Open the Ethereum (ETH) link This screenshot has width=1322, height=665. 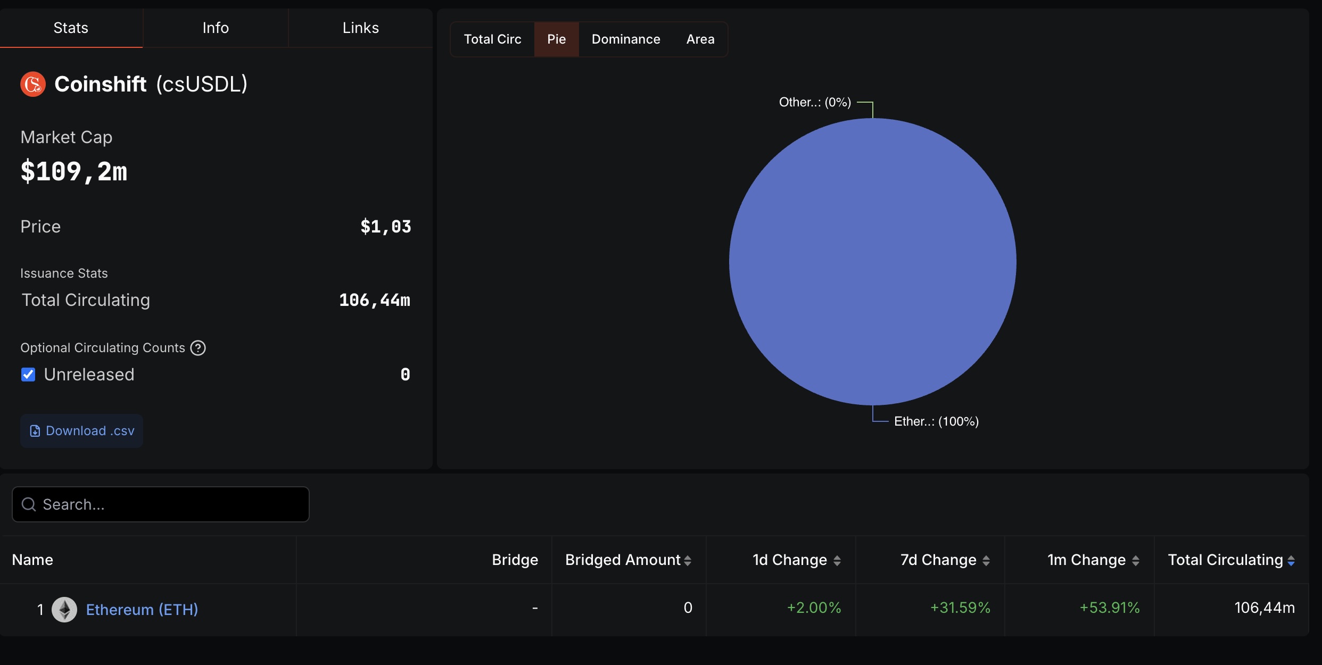[142, 609]
